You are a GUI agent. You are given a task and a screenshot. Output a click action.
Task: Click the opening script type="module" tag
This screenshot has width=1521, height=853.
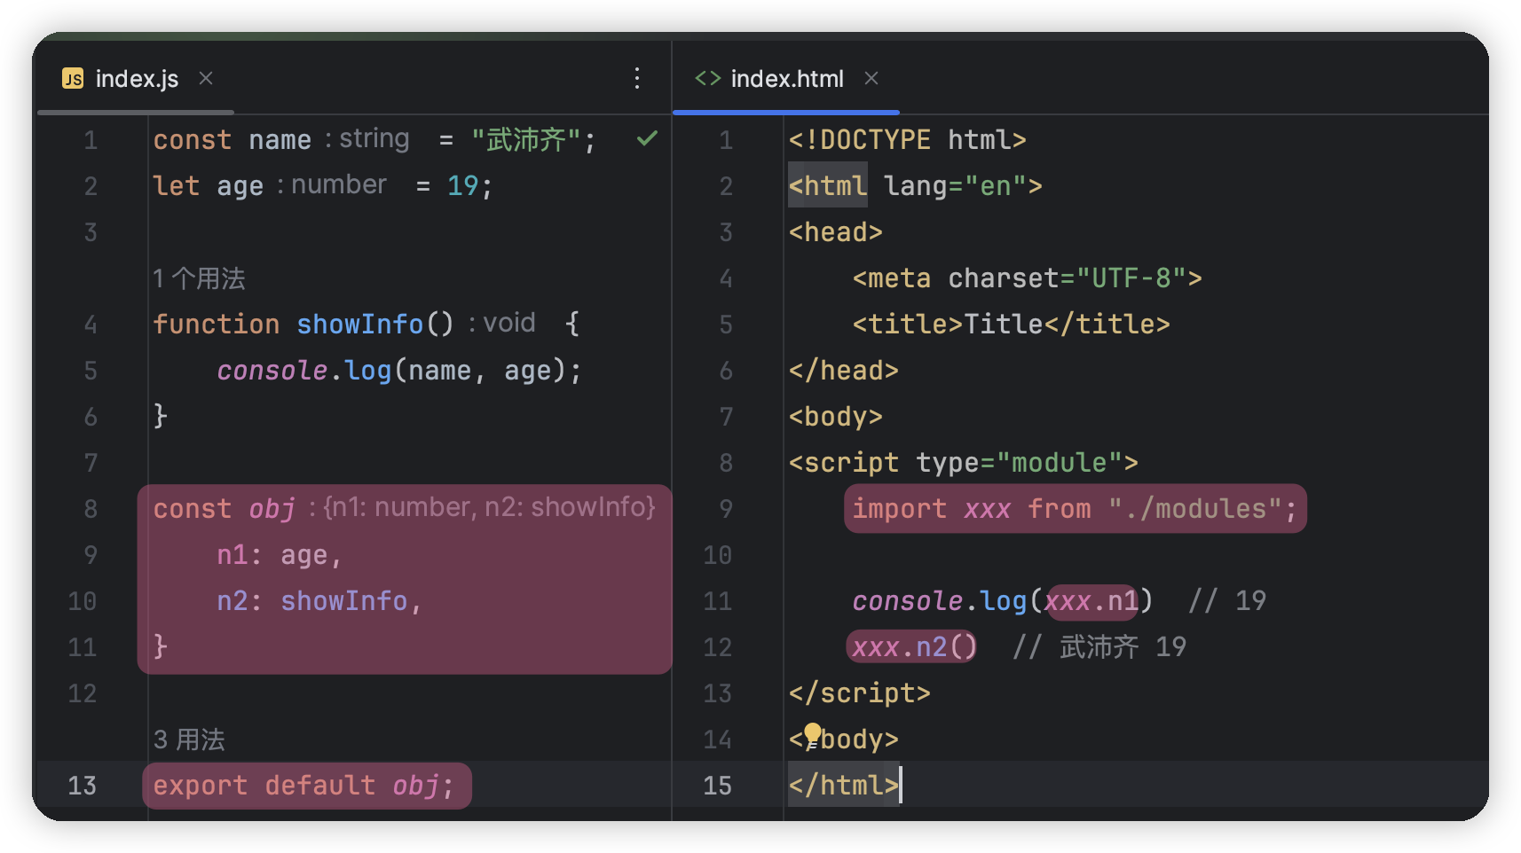tap(963, 463)
